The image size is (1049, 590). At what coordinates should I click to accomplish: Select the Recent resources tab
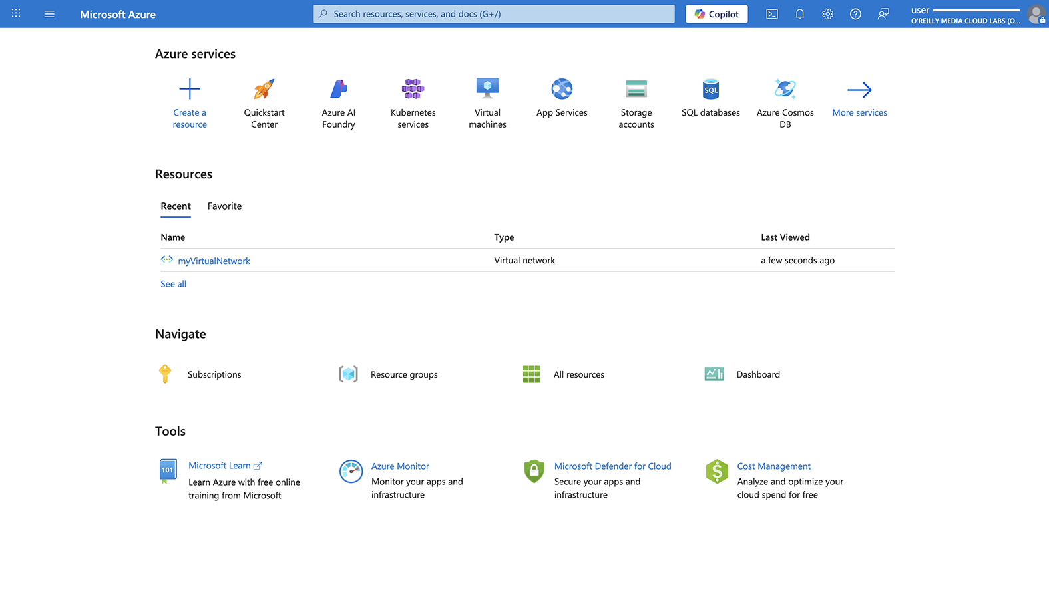pos(176,206)
